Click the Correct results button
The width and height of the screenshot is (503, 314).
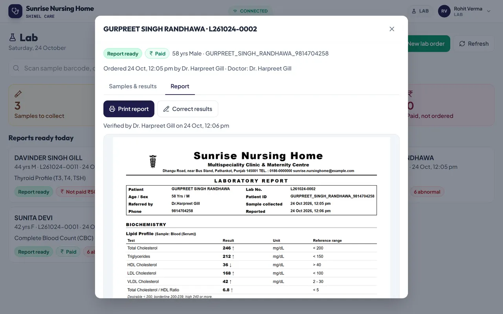point(188,109)
